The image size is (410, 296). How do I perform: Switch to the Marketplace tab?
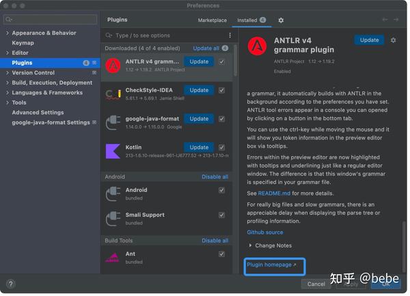click(x=213, y=20)
